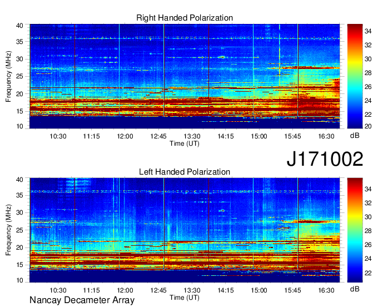The height and width of the screenshot is (307, 378).
Task: Click the "26" label on the top colorbar
Action: [368, 87]
